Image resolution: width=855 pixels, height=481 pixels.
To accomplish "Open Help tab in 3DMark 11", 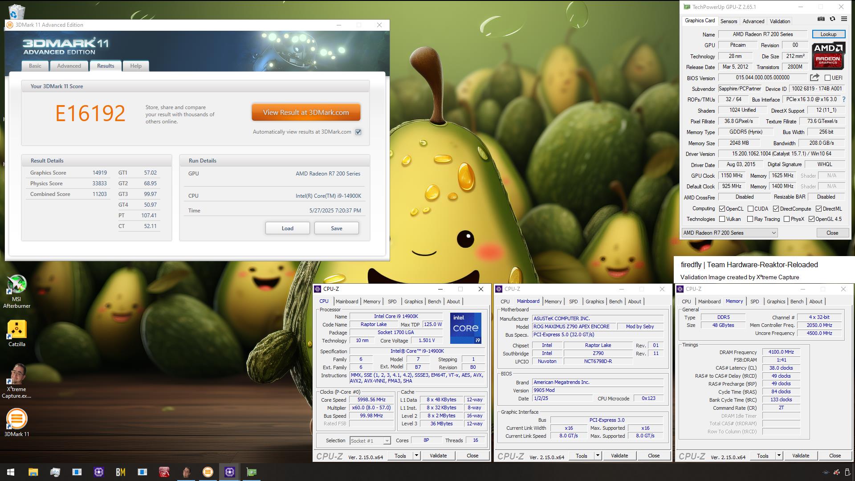I will [x=136, y=66].
